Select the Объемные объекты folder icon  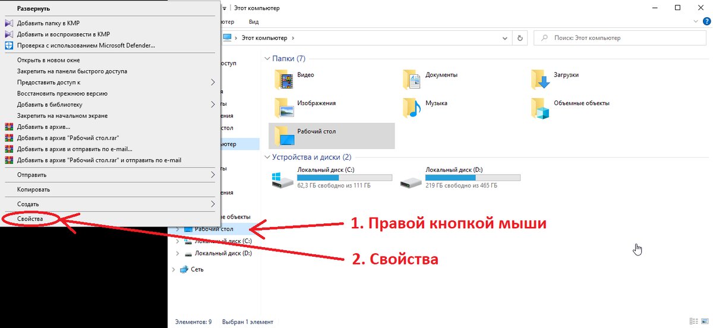point(540,107)
